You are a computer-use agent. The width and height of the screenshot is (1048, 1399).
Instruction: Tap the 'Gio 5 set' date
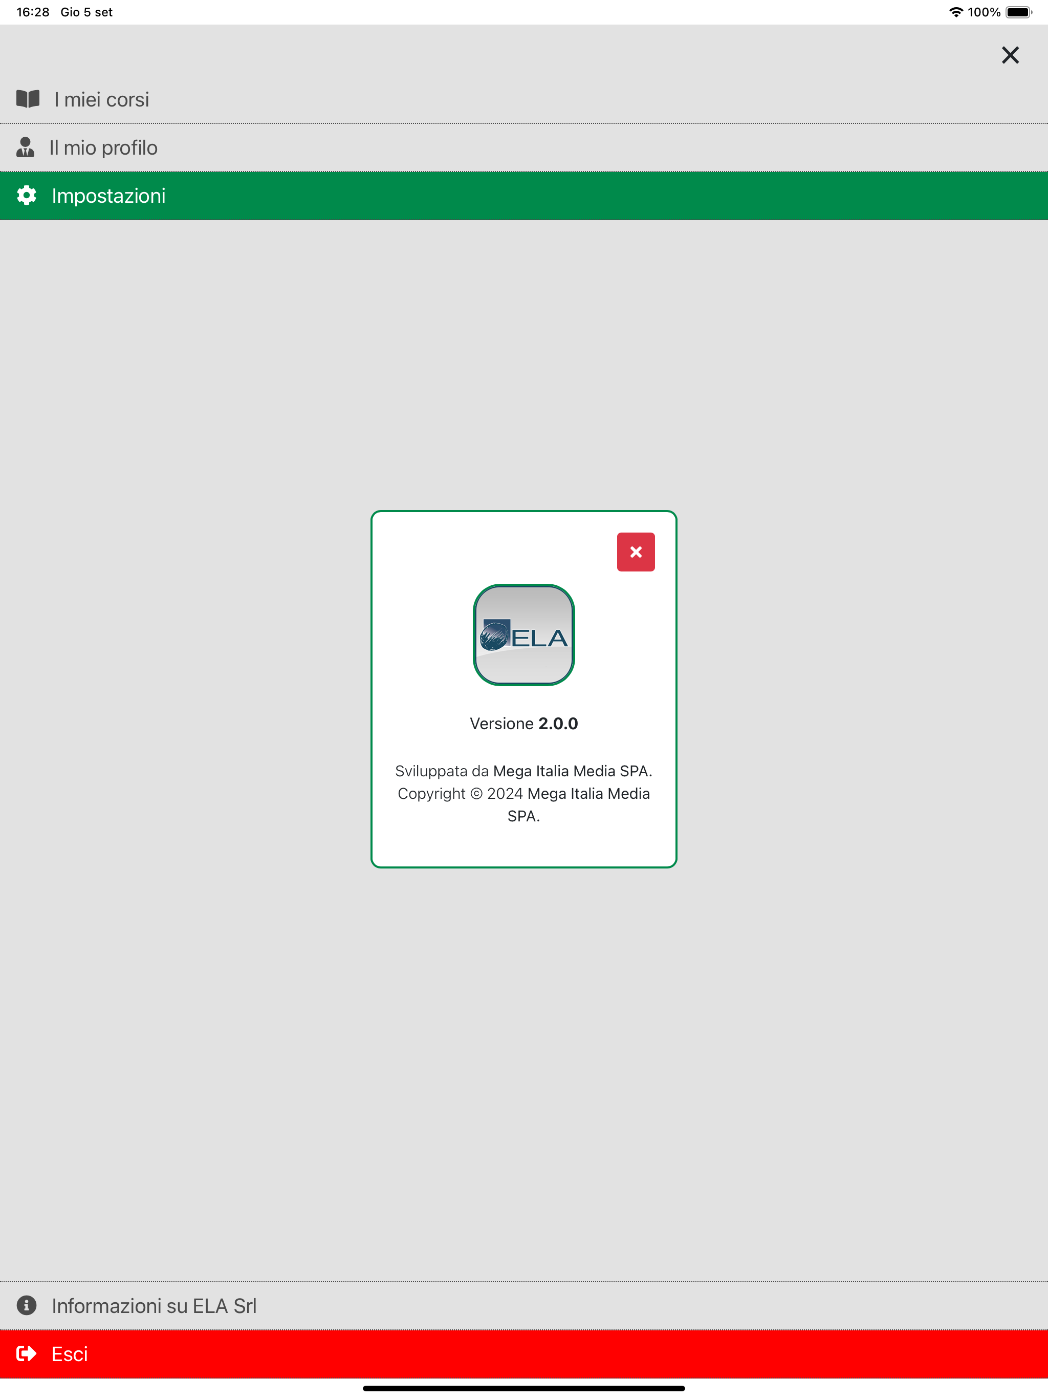coord(86,12)
